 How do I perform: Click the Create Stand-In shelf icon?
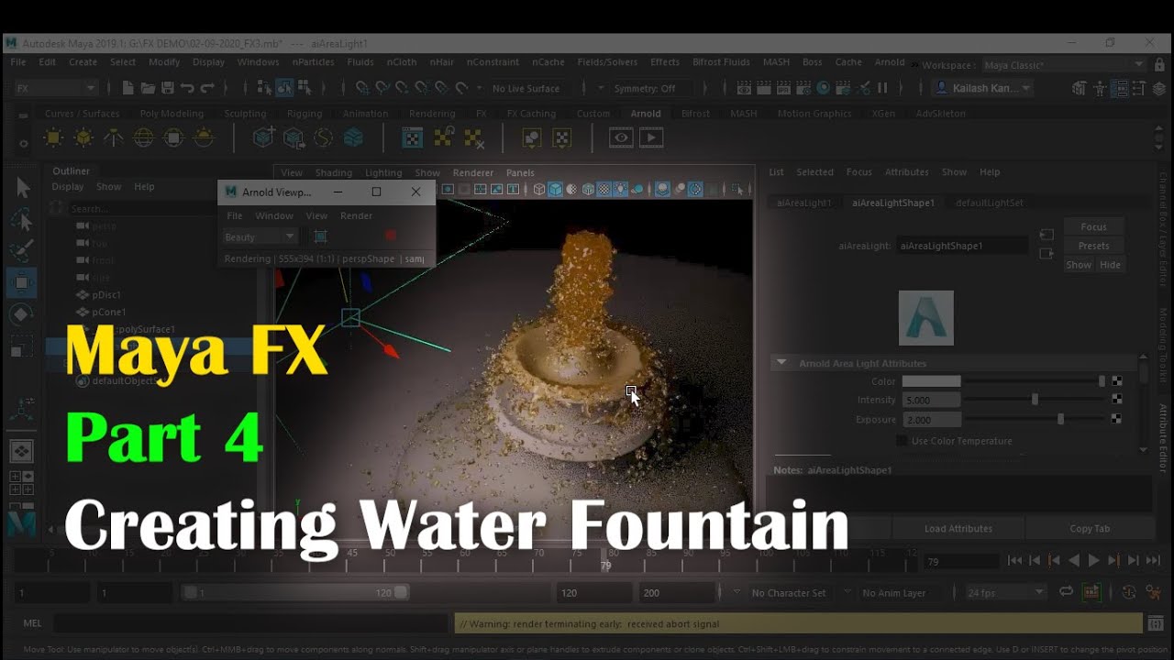(x=263, y=137)
